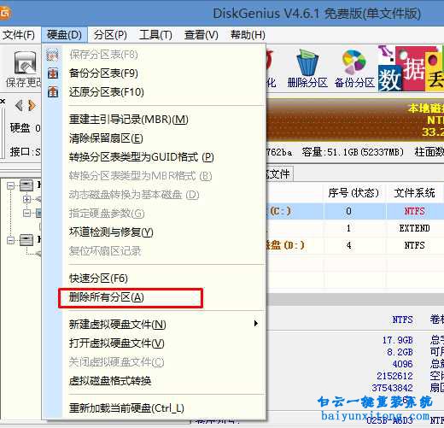Select 清除保留扇区(E) entry

[x=106, y=138]
